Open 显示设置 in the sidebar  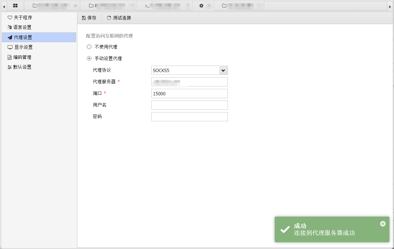pyautogui.click(x=39, y=47)
